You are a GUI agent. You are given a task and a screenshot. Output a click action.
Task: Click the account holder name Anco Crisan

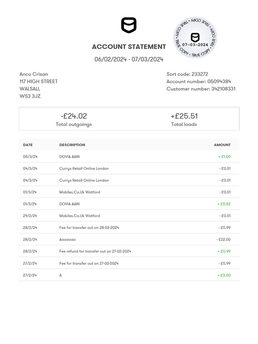34,74
